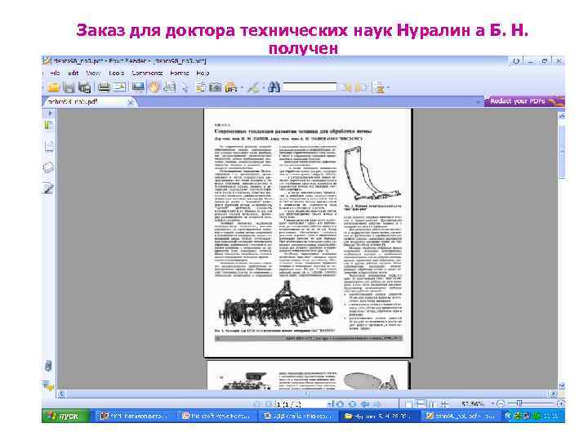This screenshot has width=588, height=441.
Task: Open the Forms menu
Action: pos(179,73)
